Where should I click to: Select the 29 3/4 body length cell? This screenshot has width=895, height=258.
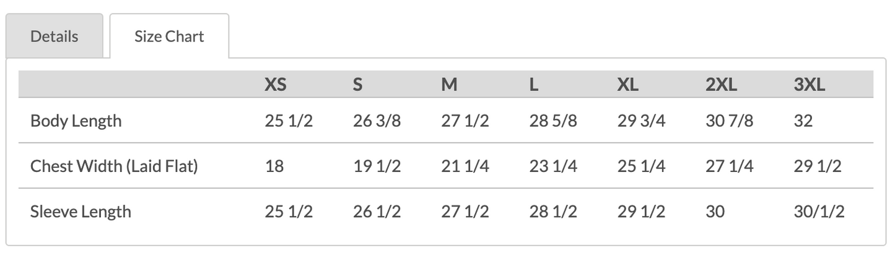tap(641, 121)
